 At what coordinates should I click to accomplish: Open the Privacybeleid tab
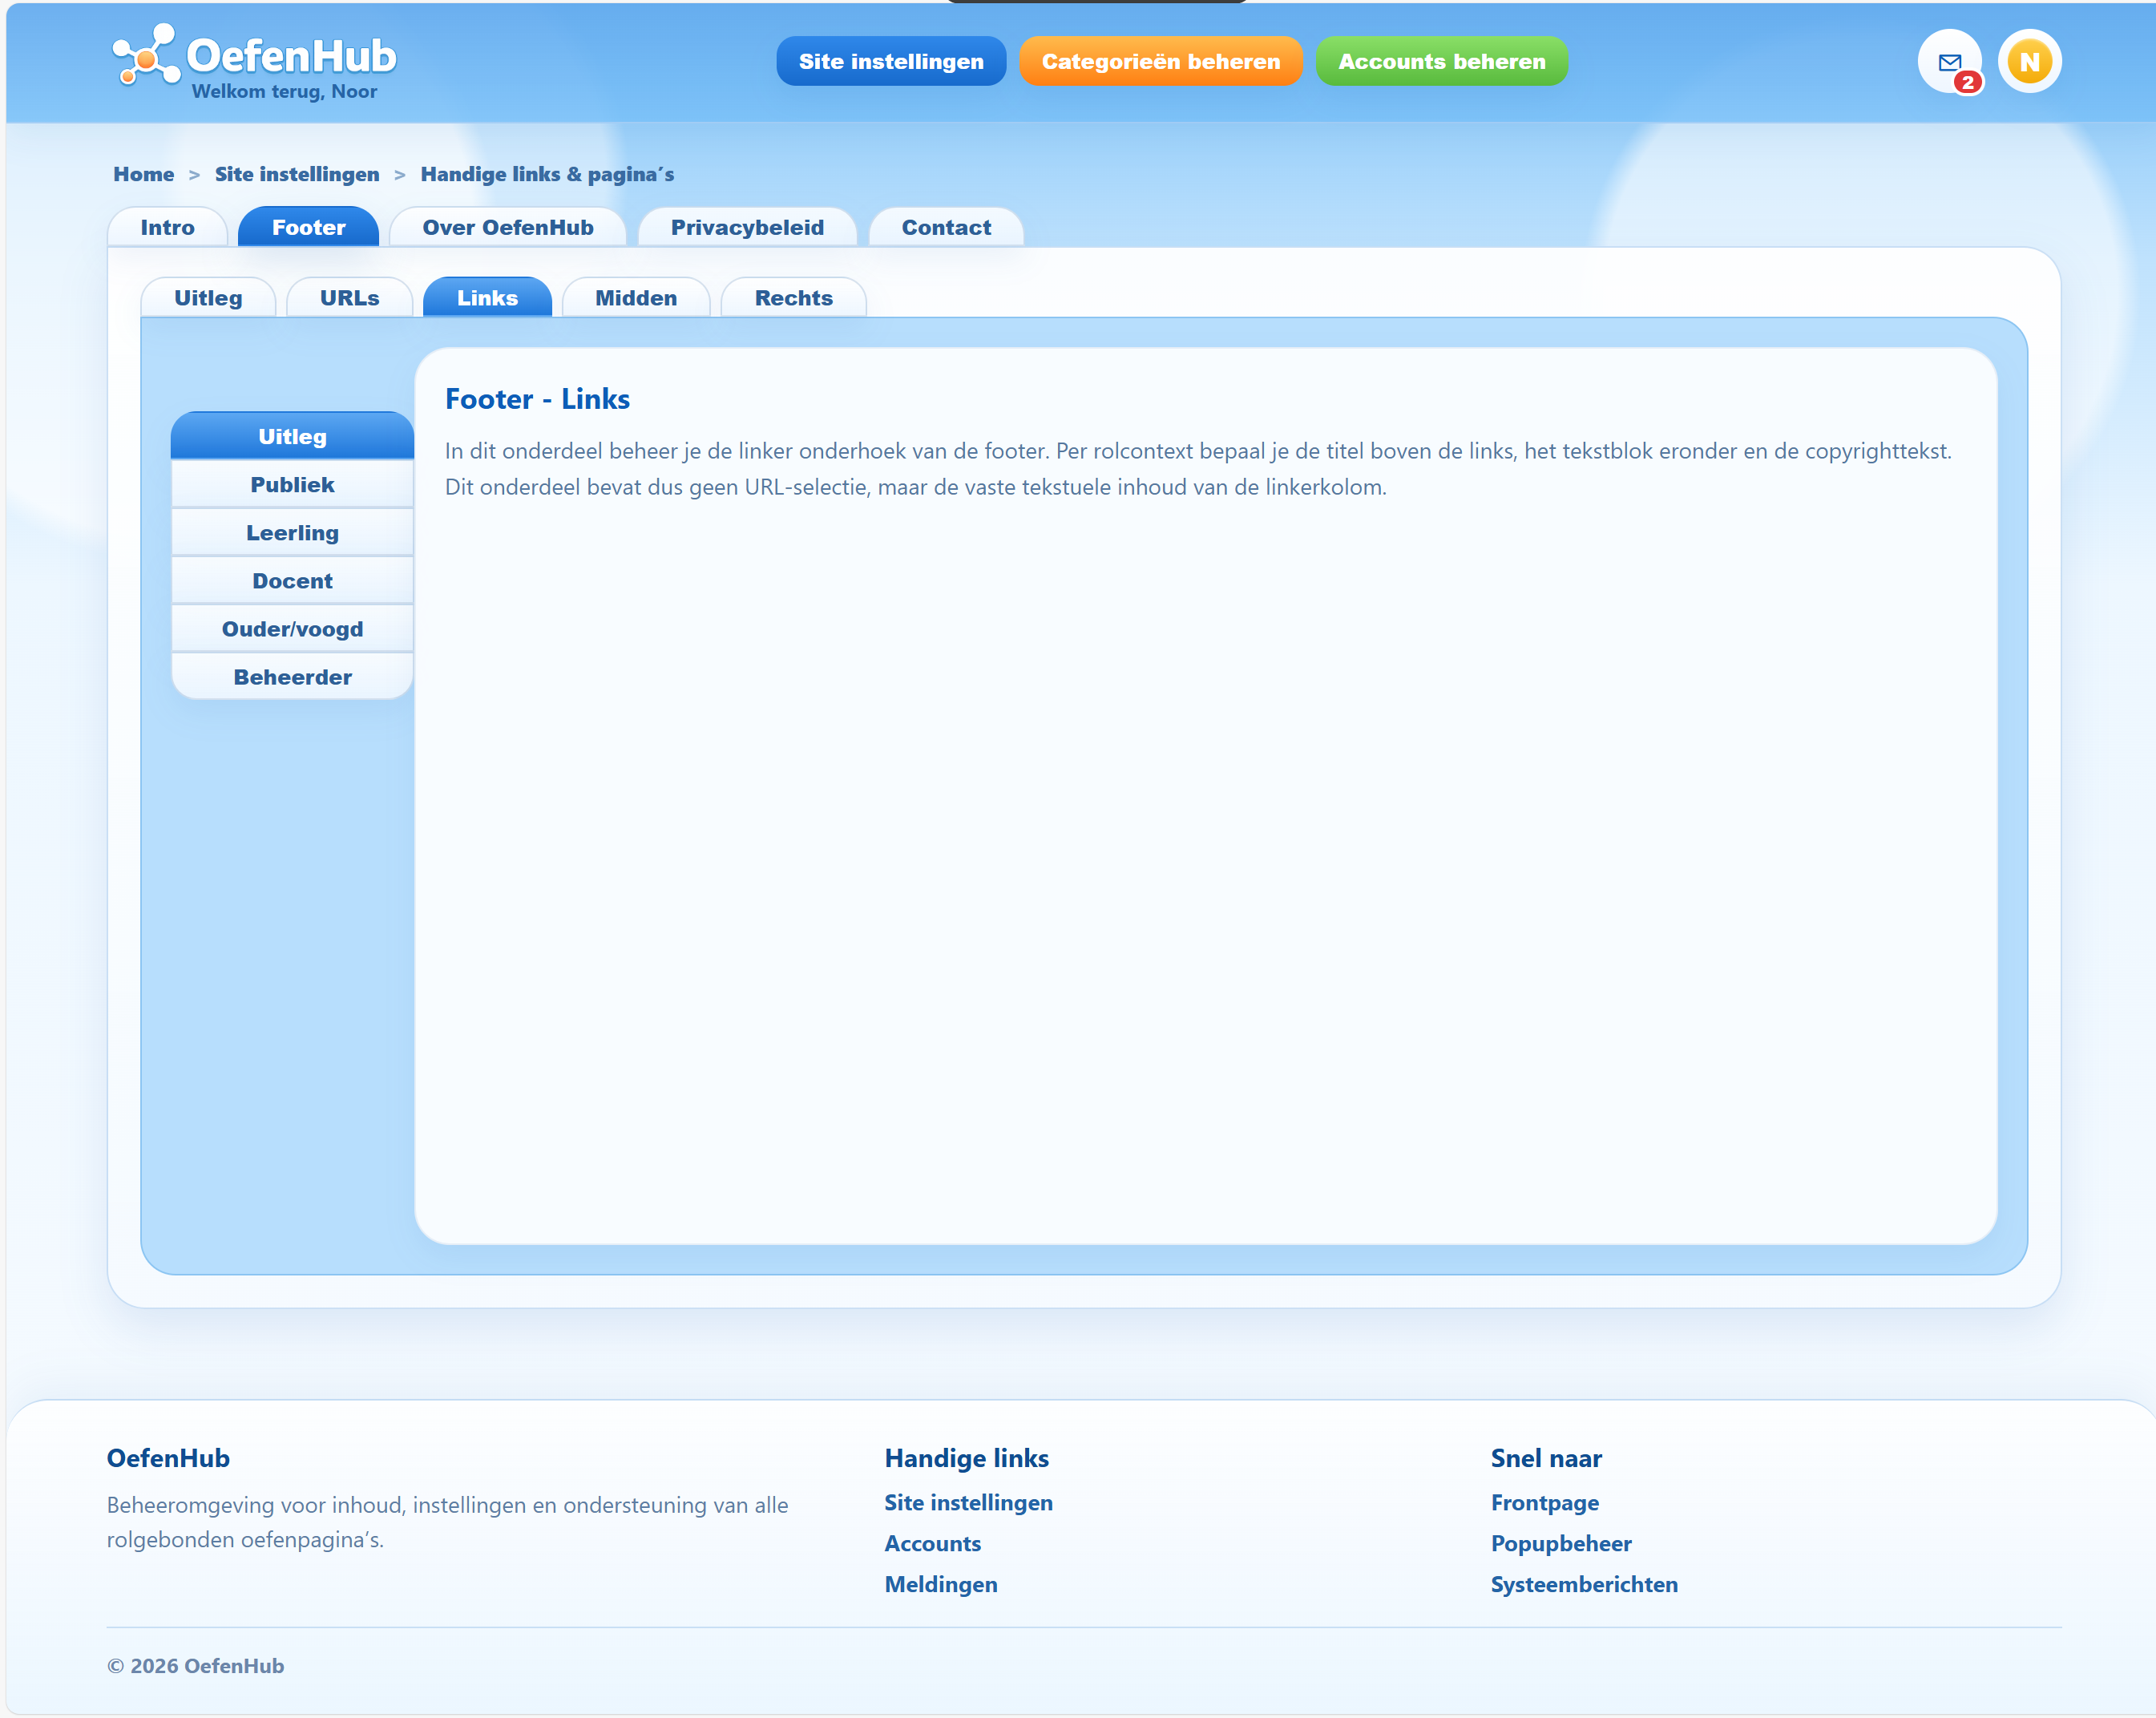click(747, 227)
